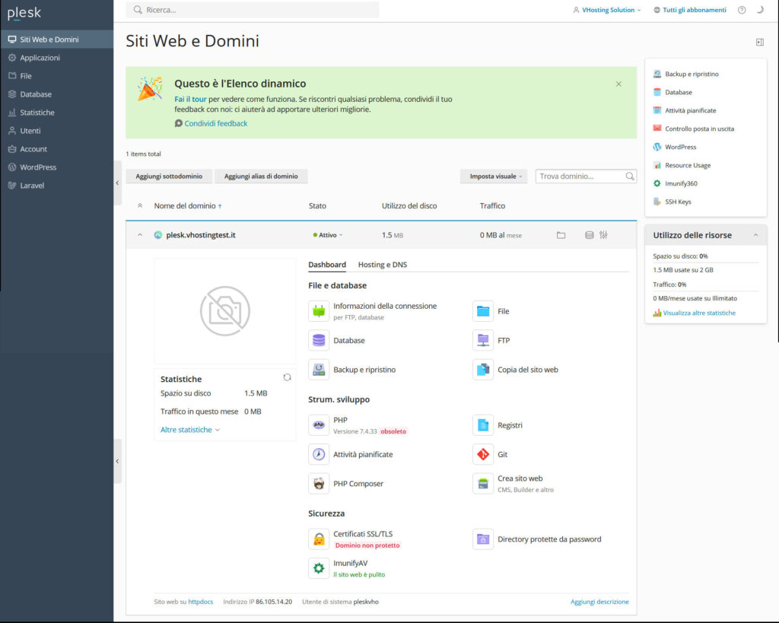Click the Fai il tour link
Image resolution: width=779 pixels, height=623 pixels.
click(x=190, y=100)
